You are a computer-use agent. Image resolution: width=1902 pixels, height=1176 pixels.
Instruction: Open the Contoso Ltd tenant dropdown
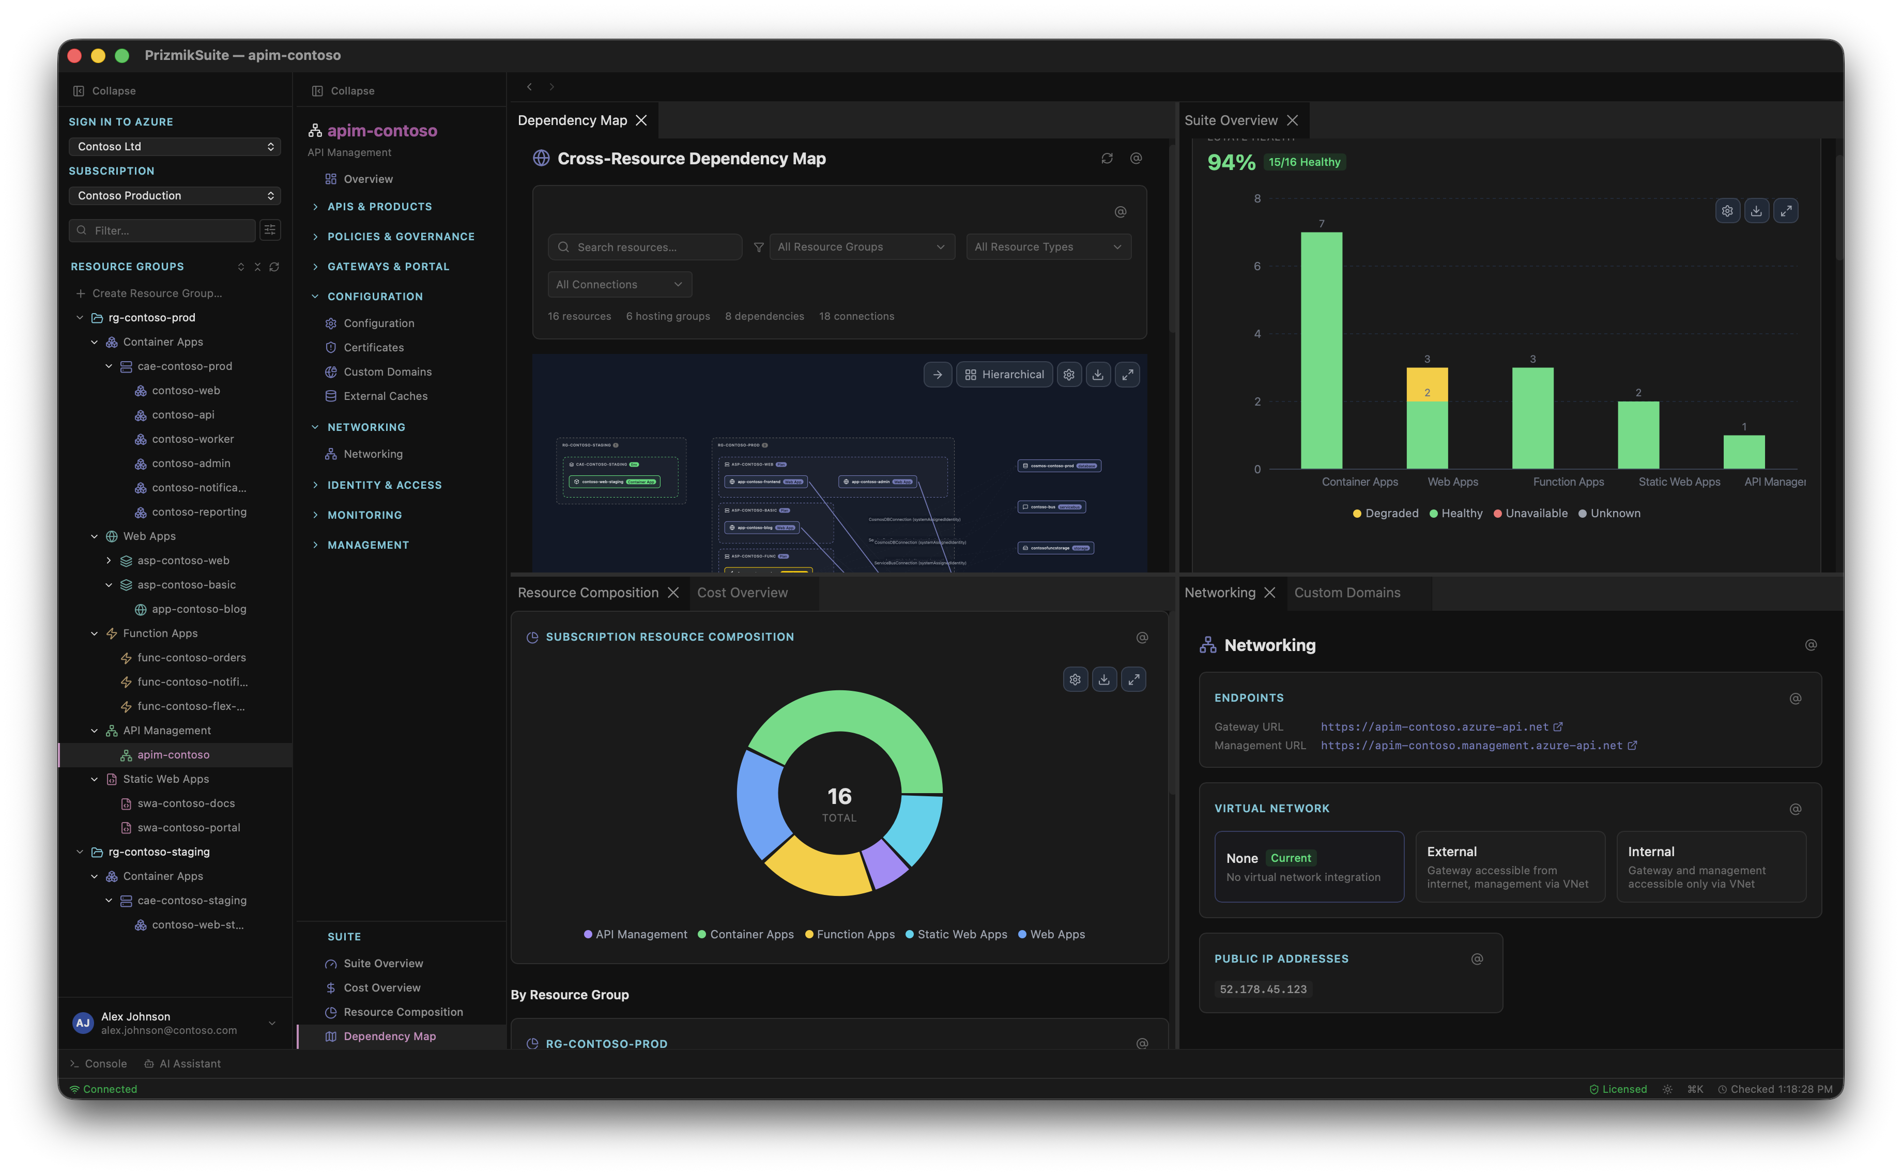tap(174, 147)
